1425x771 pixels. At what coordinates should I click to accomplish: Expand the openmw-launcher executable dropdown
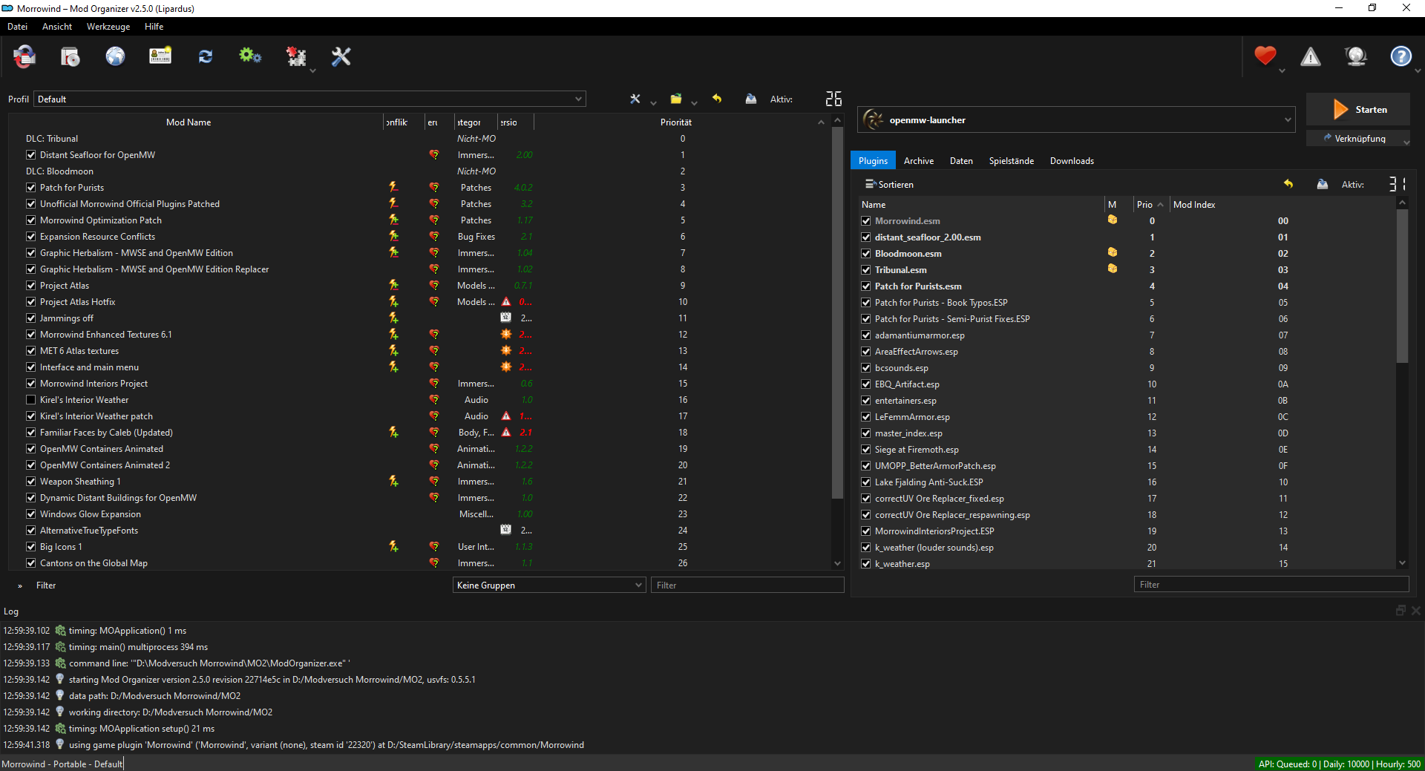pyautogui.click(x=1288, y=120)
